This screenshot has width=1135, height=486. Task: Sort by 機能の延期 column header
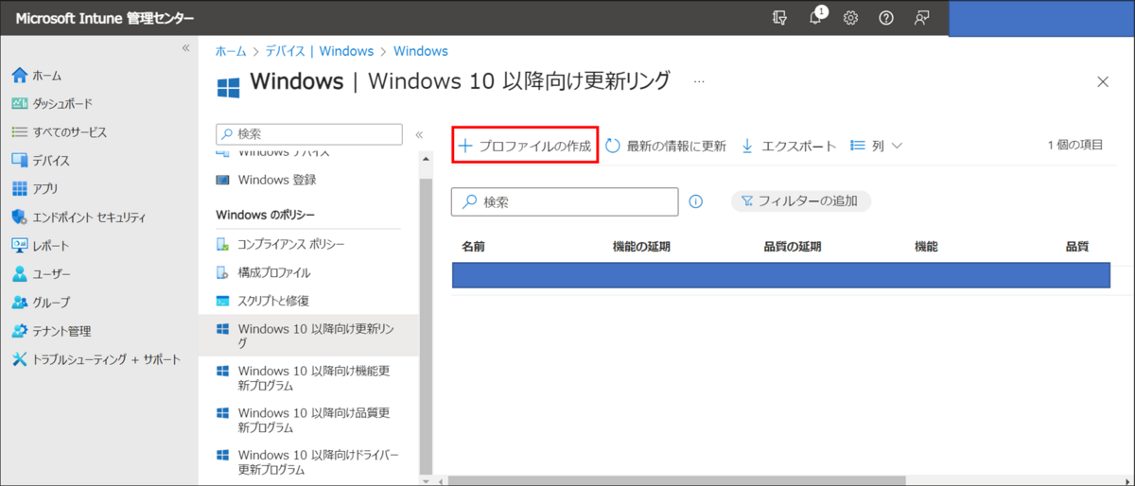click(641, 247)
